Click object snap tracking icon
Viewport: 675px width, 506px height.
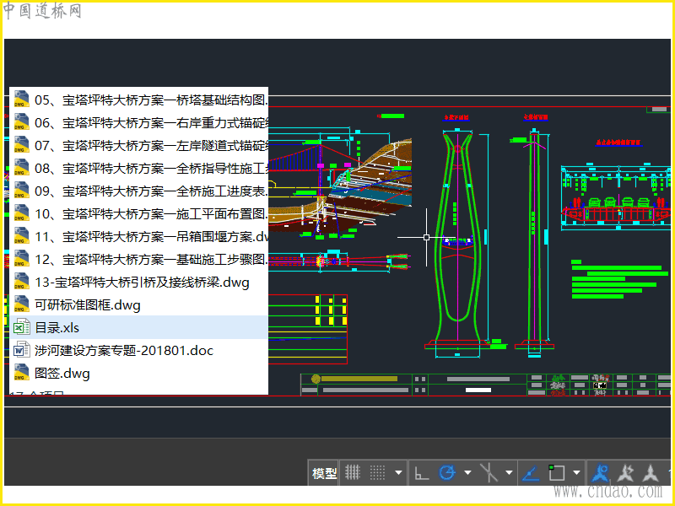pyautogui.click(x=531, y=473)
